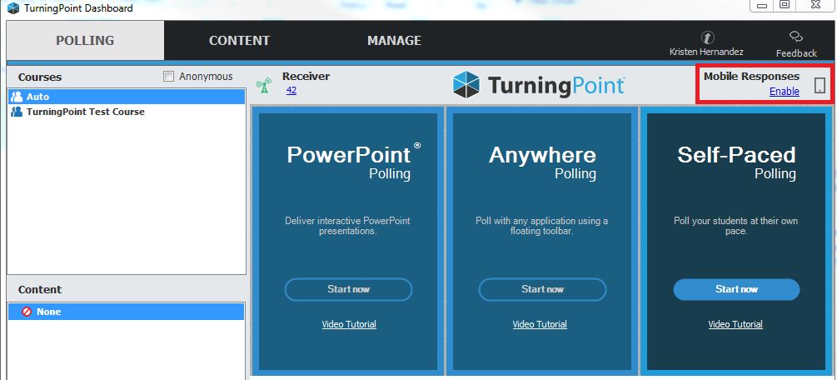Start Self-Paced Polling now
This screenshot has height=380, width=837.
[737, 289]
